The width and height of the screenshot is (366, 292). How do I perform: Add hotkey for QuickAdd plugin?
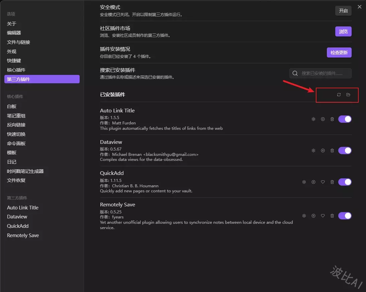pyautogui.click(x=313, y=182)
